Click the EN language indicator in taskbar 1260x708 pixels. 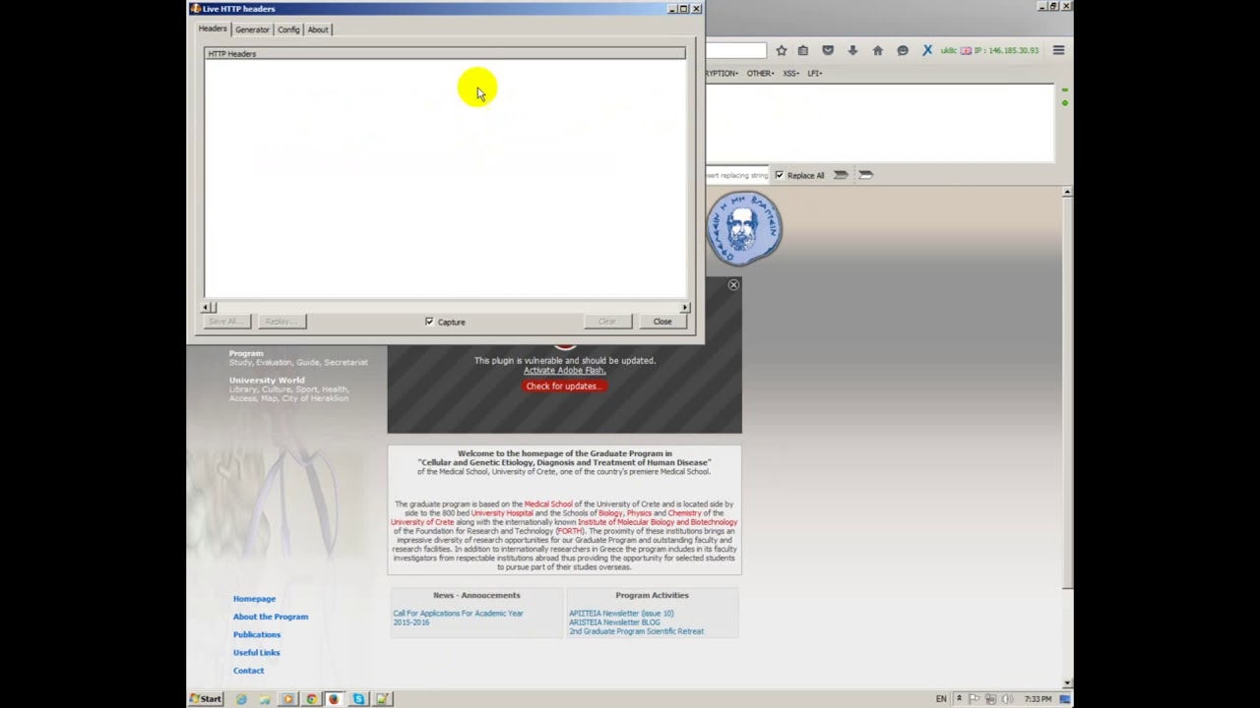pyautogui.click(x=941, y=699)
